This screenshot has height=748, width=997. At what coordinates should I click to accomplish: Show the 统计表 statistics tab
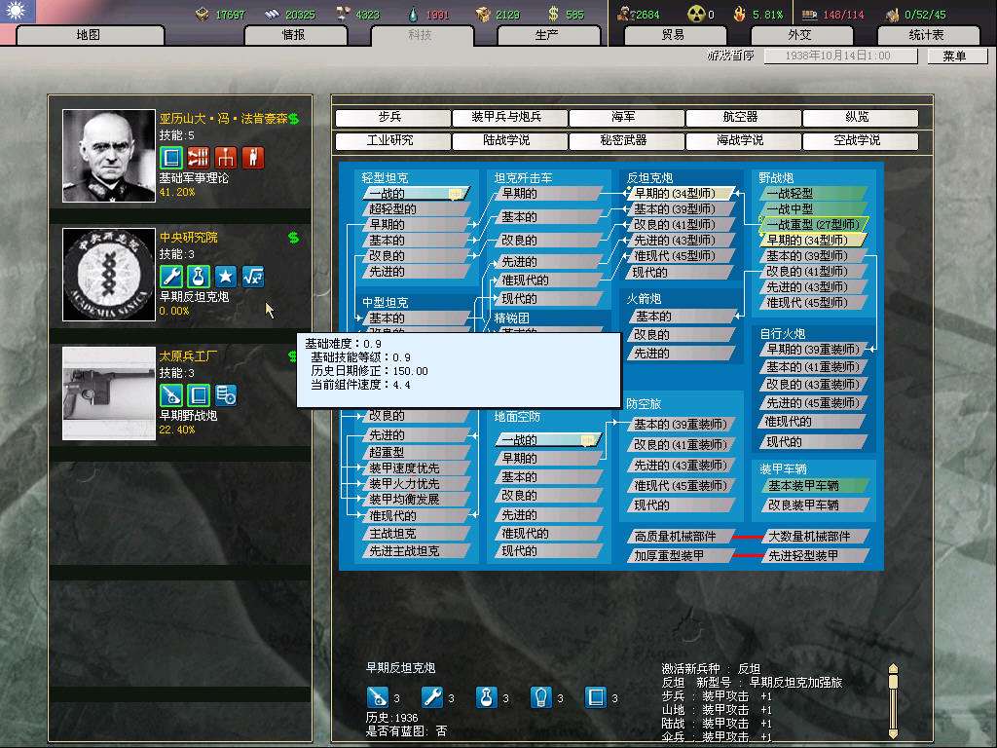click(928, 35)
